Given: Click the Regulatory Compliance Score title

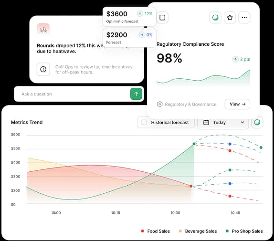Looking at the screenshot, I should (x=190, y=44).
